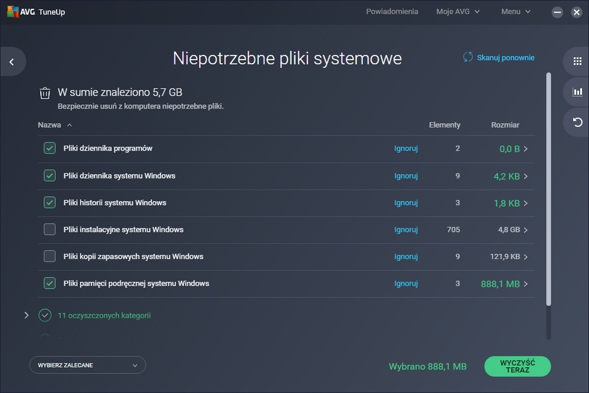Ignore Pliki pamięci podręcznej via Ignoruj

click(x=406, y=283)
